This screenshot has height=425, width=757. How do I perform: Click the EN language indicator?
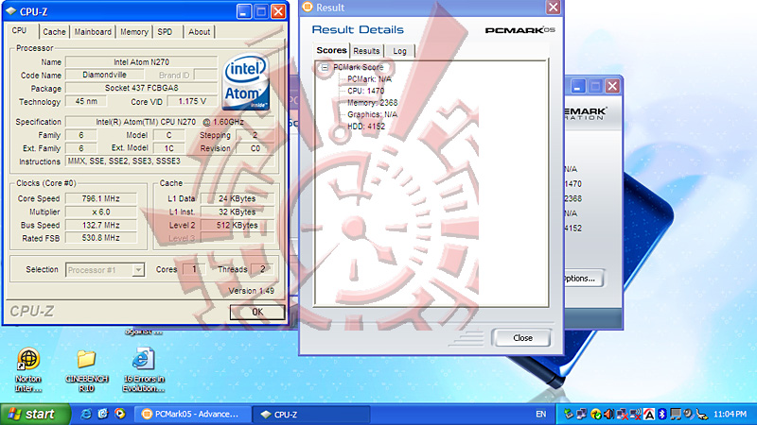point(540,414)
